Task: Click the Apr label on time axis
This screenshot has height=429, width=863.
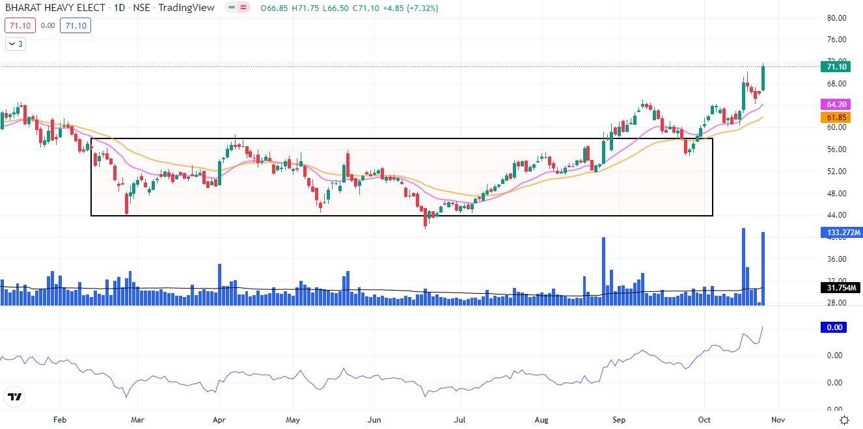Action: pos(219,420)
